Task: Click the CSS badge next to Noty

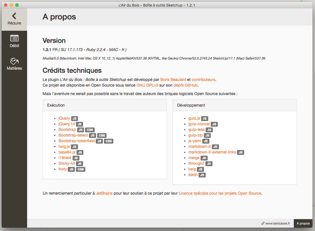Action: click(81, 169)
